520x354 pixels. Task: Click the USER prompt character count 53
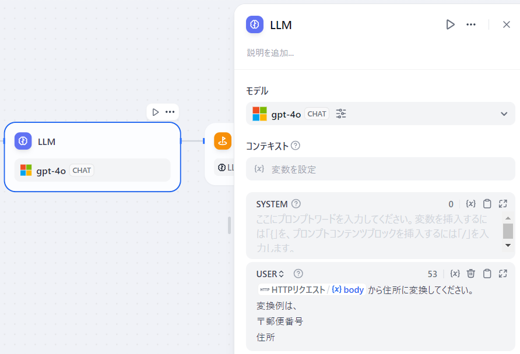(x=432, y=274)
